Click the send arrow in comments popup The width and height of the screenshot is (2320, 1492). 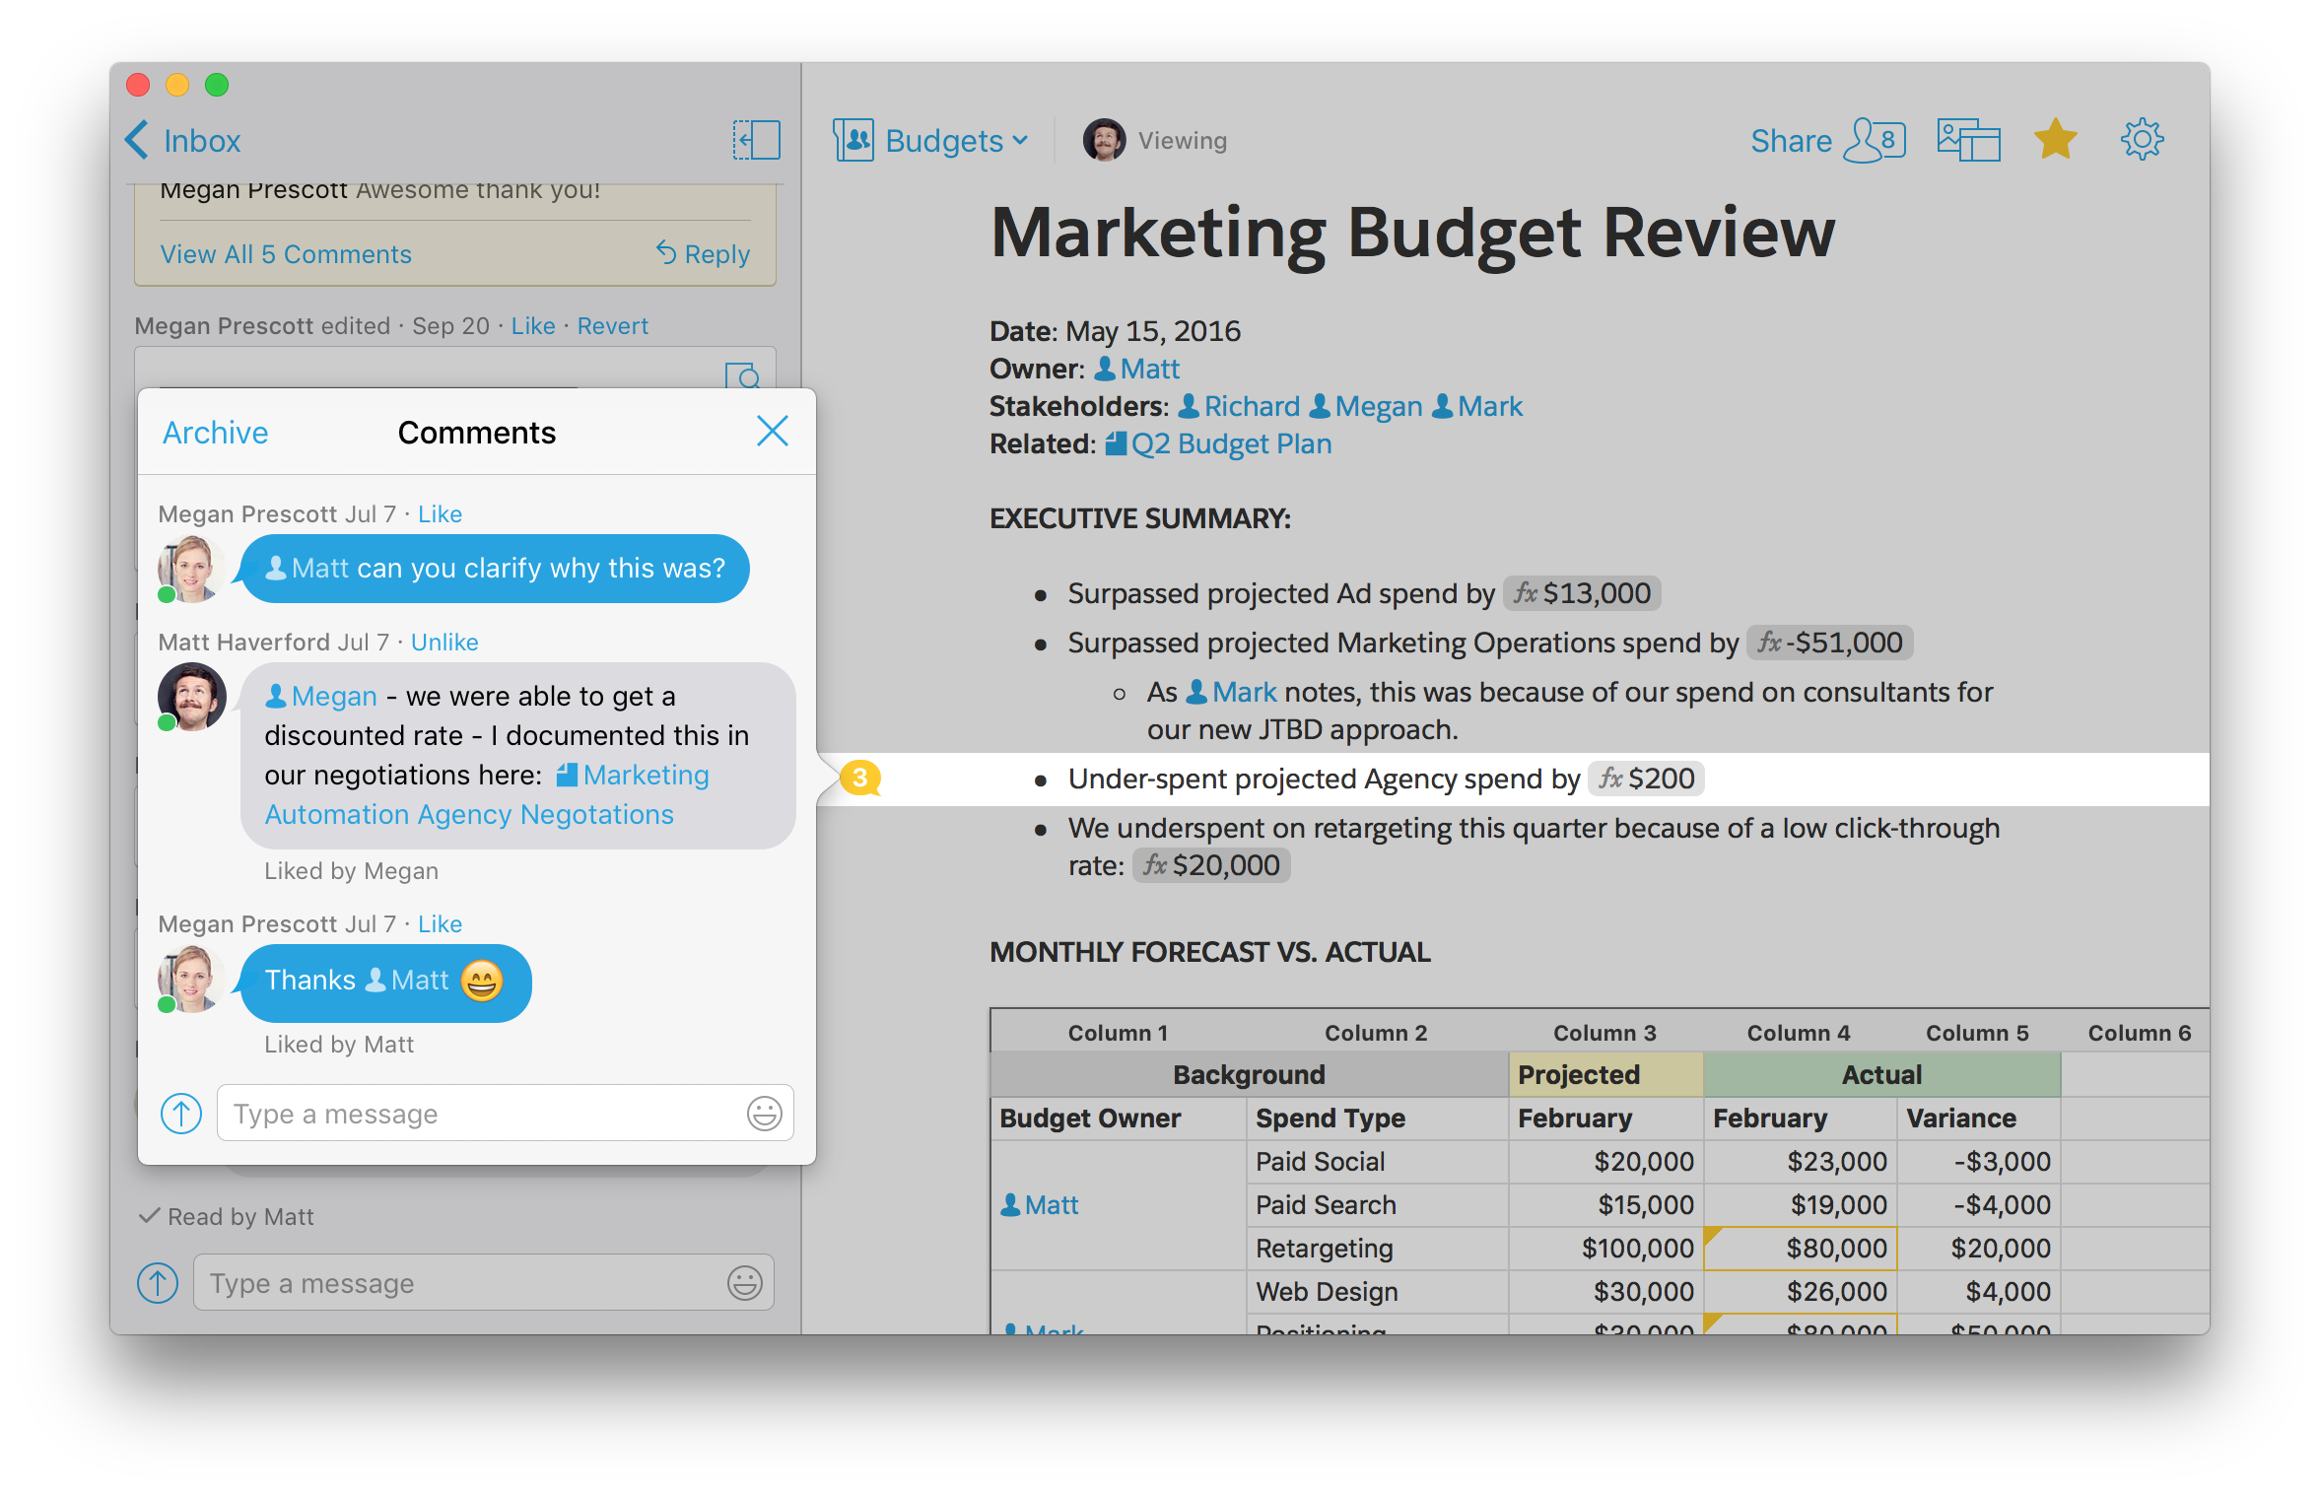pyautogui.click(x=181, y=1114)
